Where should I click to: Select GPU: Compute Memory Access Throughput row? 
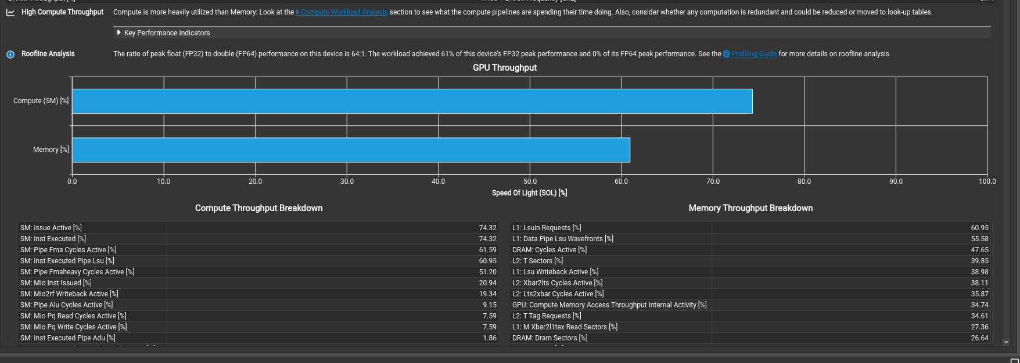tap(750, 305)
